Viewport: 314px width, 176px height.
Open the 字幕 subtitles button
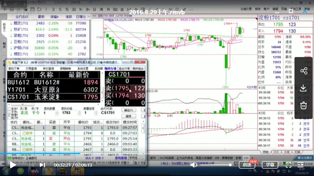(x=270, y=165)
